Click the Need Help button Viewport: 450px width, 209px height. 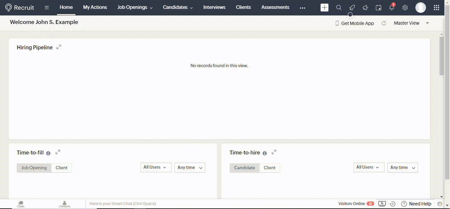pyautogui.click(x=416, y=204)
